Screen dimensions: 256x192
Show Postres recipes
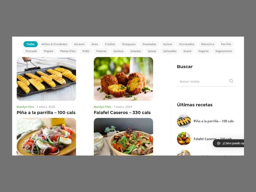(101, 51)
